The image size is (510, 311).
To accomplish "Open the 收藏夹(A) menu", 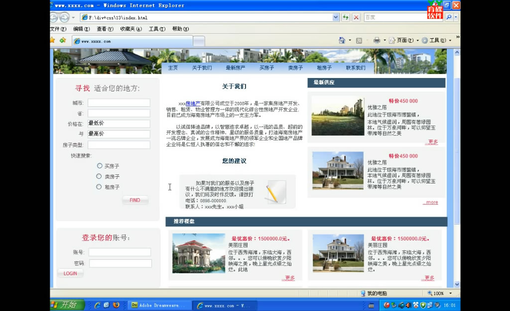I will (x=131, y=29).
